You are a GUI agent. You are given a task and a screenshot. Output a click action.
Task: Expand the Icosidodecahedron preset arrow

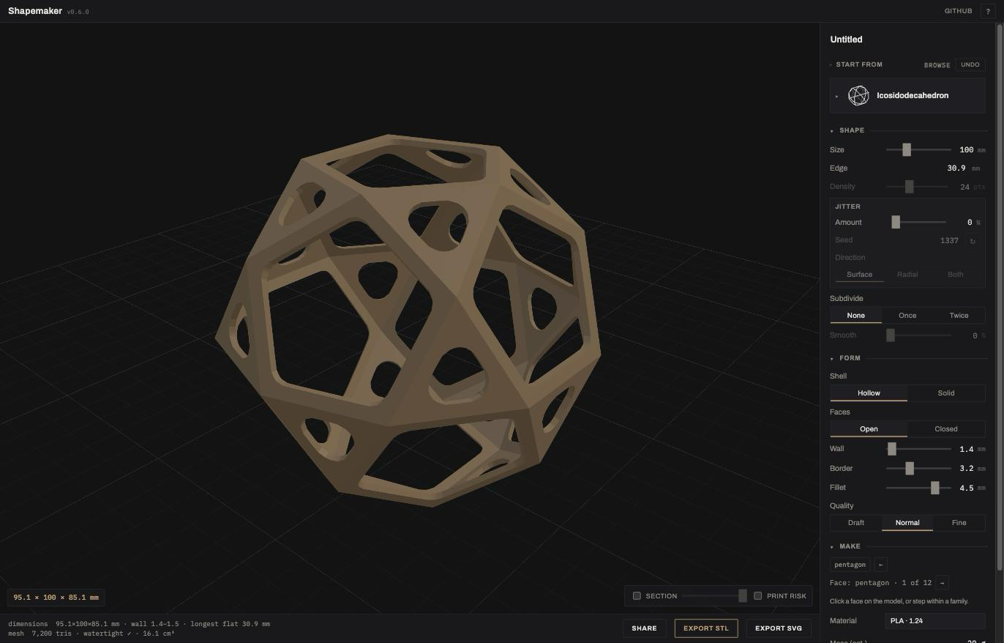837,96
